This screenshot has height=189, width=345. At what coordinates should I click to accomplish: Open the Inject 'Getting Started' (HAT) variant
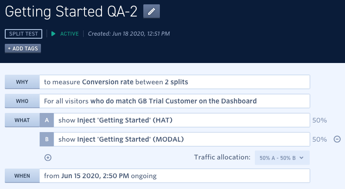pyautogui.click(x=182, y=120)
